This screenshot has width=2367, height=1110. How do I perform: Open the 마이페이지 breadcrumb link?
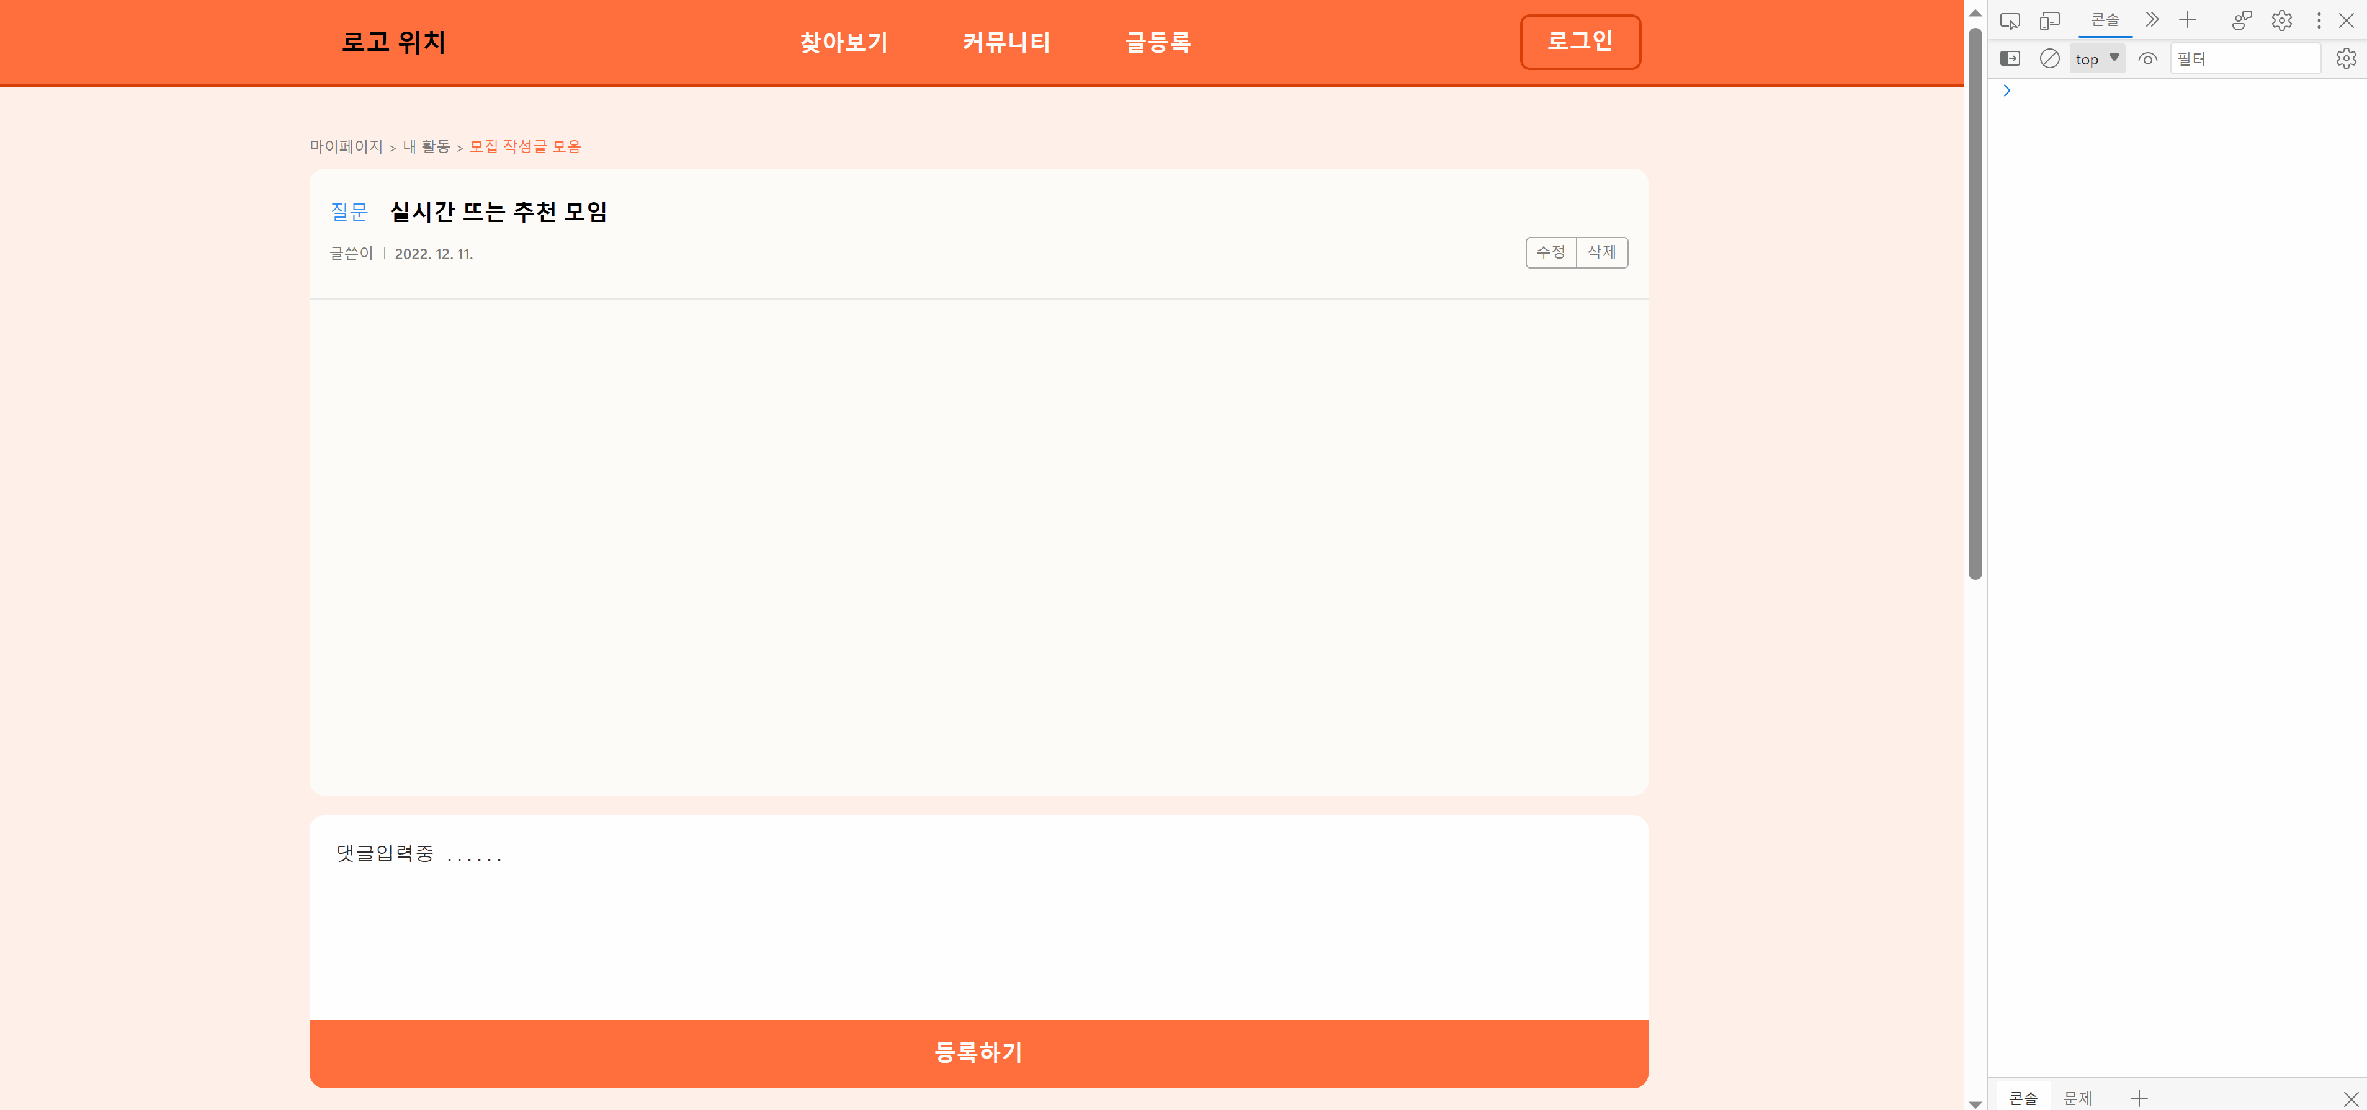346,146
